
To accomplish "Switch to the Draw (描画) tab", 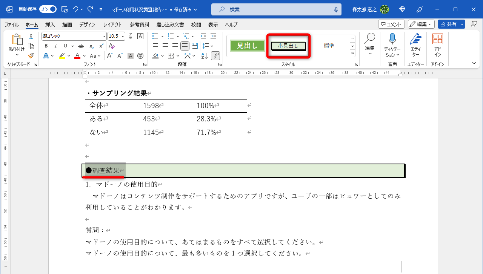I will (67, 24).
